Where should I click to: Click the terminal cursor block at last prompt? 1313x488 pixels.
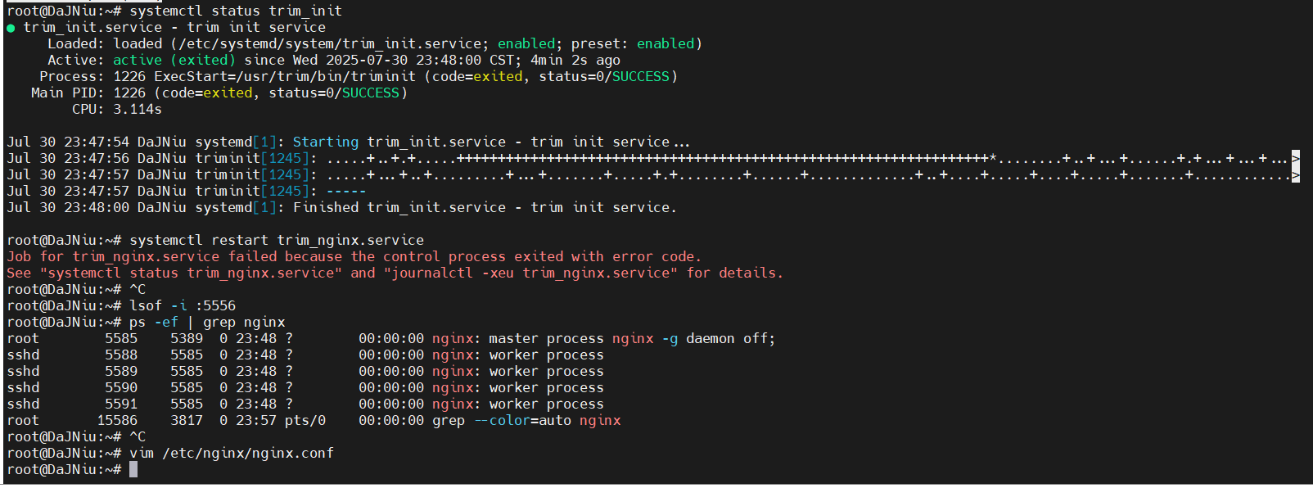133,469
